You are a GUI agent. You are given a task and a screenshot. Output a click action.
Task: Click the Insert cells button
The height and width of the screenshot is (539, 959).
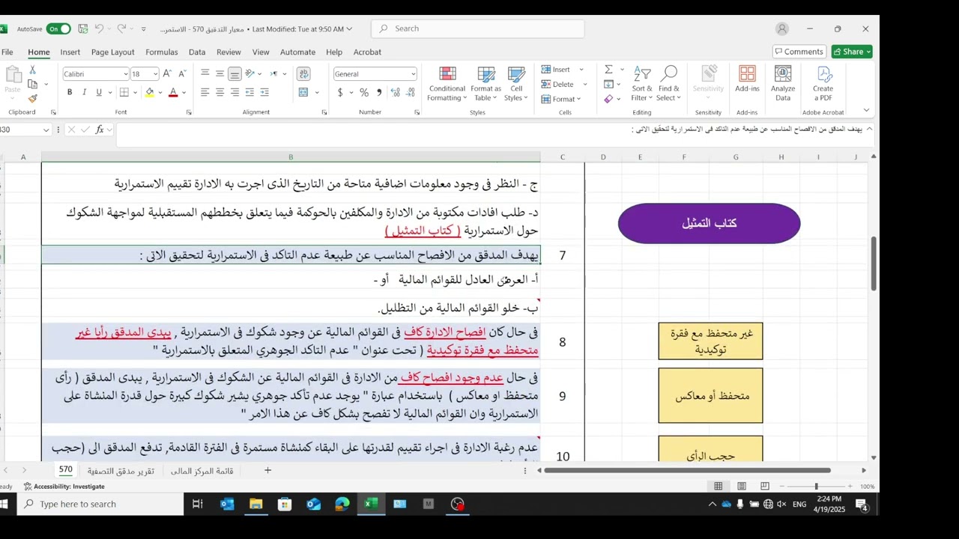click(556, 70)
